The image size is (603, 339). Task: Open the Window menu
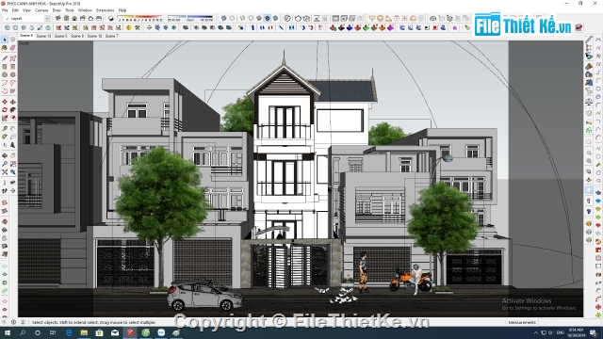(85, 10)
